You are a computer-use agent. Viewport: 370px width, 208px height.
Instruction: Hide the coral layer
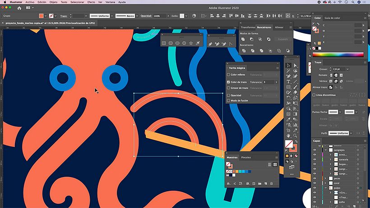coord(315,183)
